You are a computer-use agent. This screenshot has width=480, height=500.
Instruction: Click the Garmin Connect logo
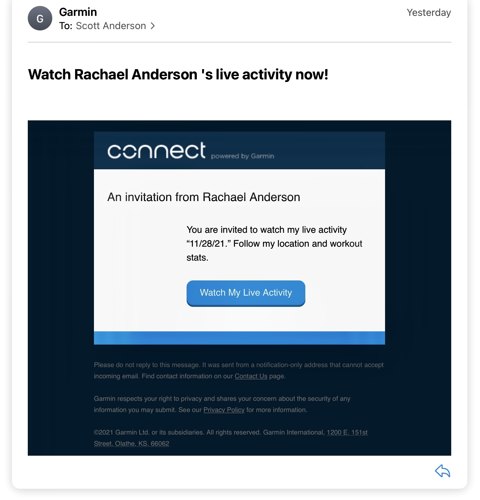156,150
